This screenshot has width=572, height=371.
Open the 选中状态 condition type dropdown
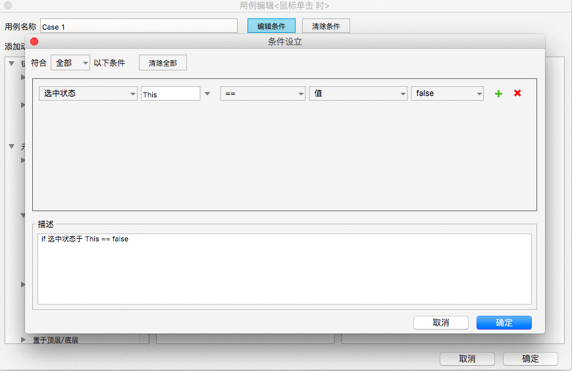[88, 93]
